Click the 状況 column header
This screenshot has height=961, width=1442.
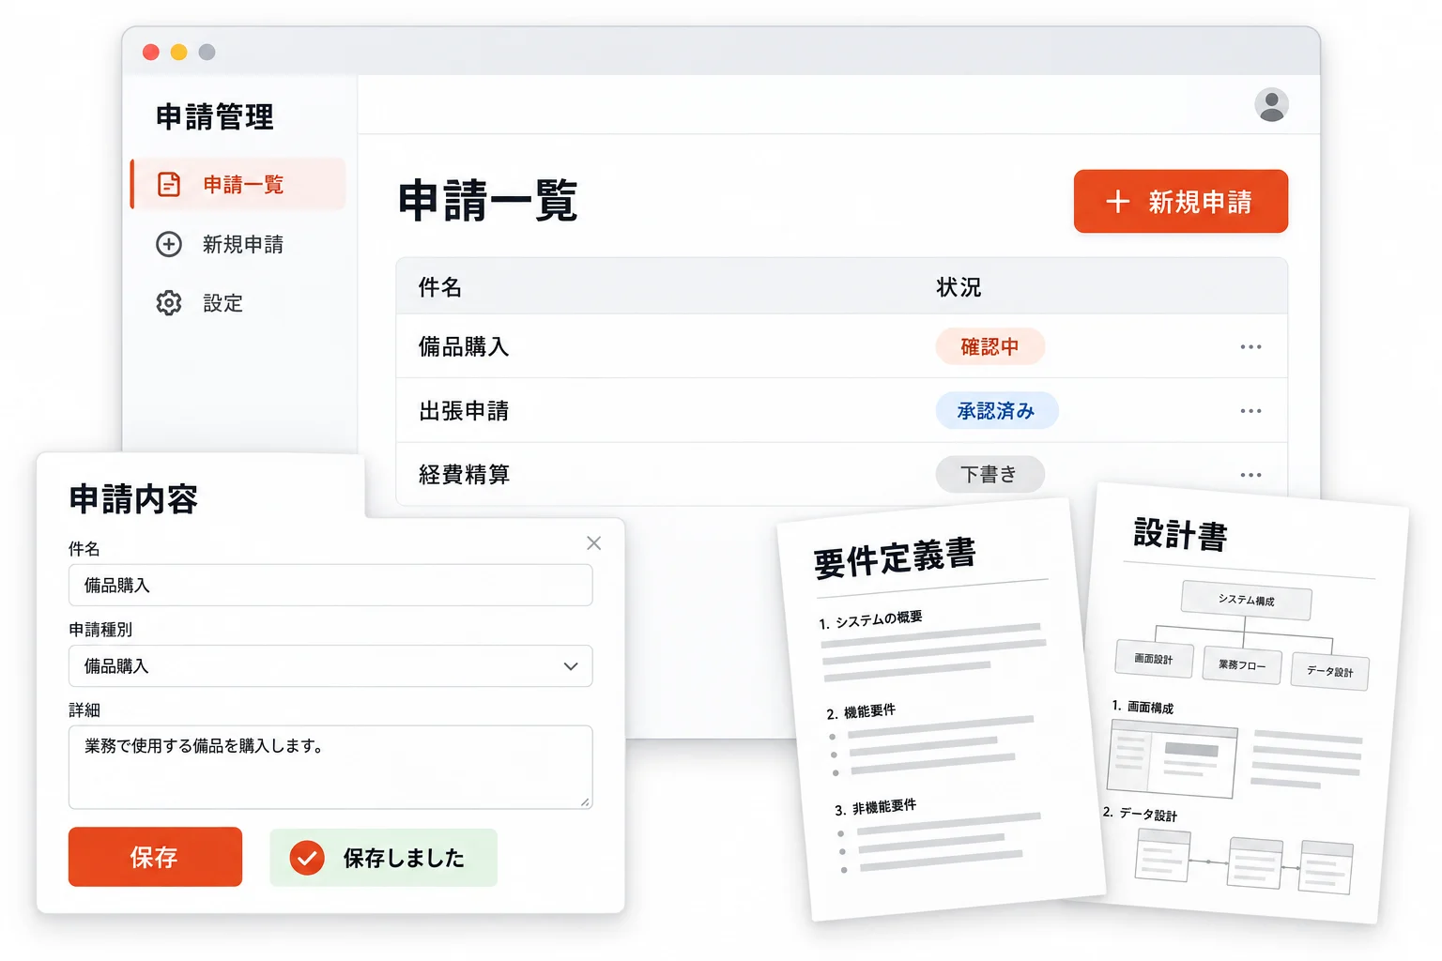coord(958,287)
